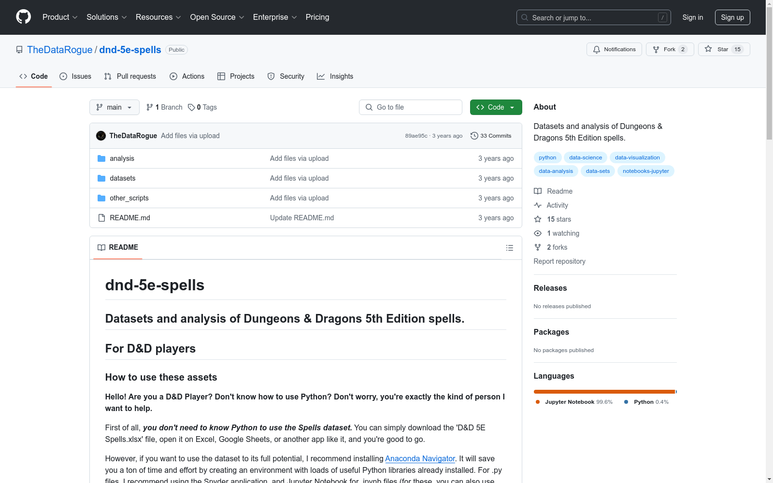This screenshot has height=483, width=773.
Task: Open the dnd-5e-spells repository link
Action: point(130,50)
